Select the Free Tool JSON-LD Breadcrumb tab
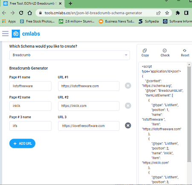This screenshot has height=185, width=192. (32, 3)
